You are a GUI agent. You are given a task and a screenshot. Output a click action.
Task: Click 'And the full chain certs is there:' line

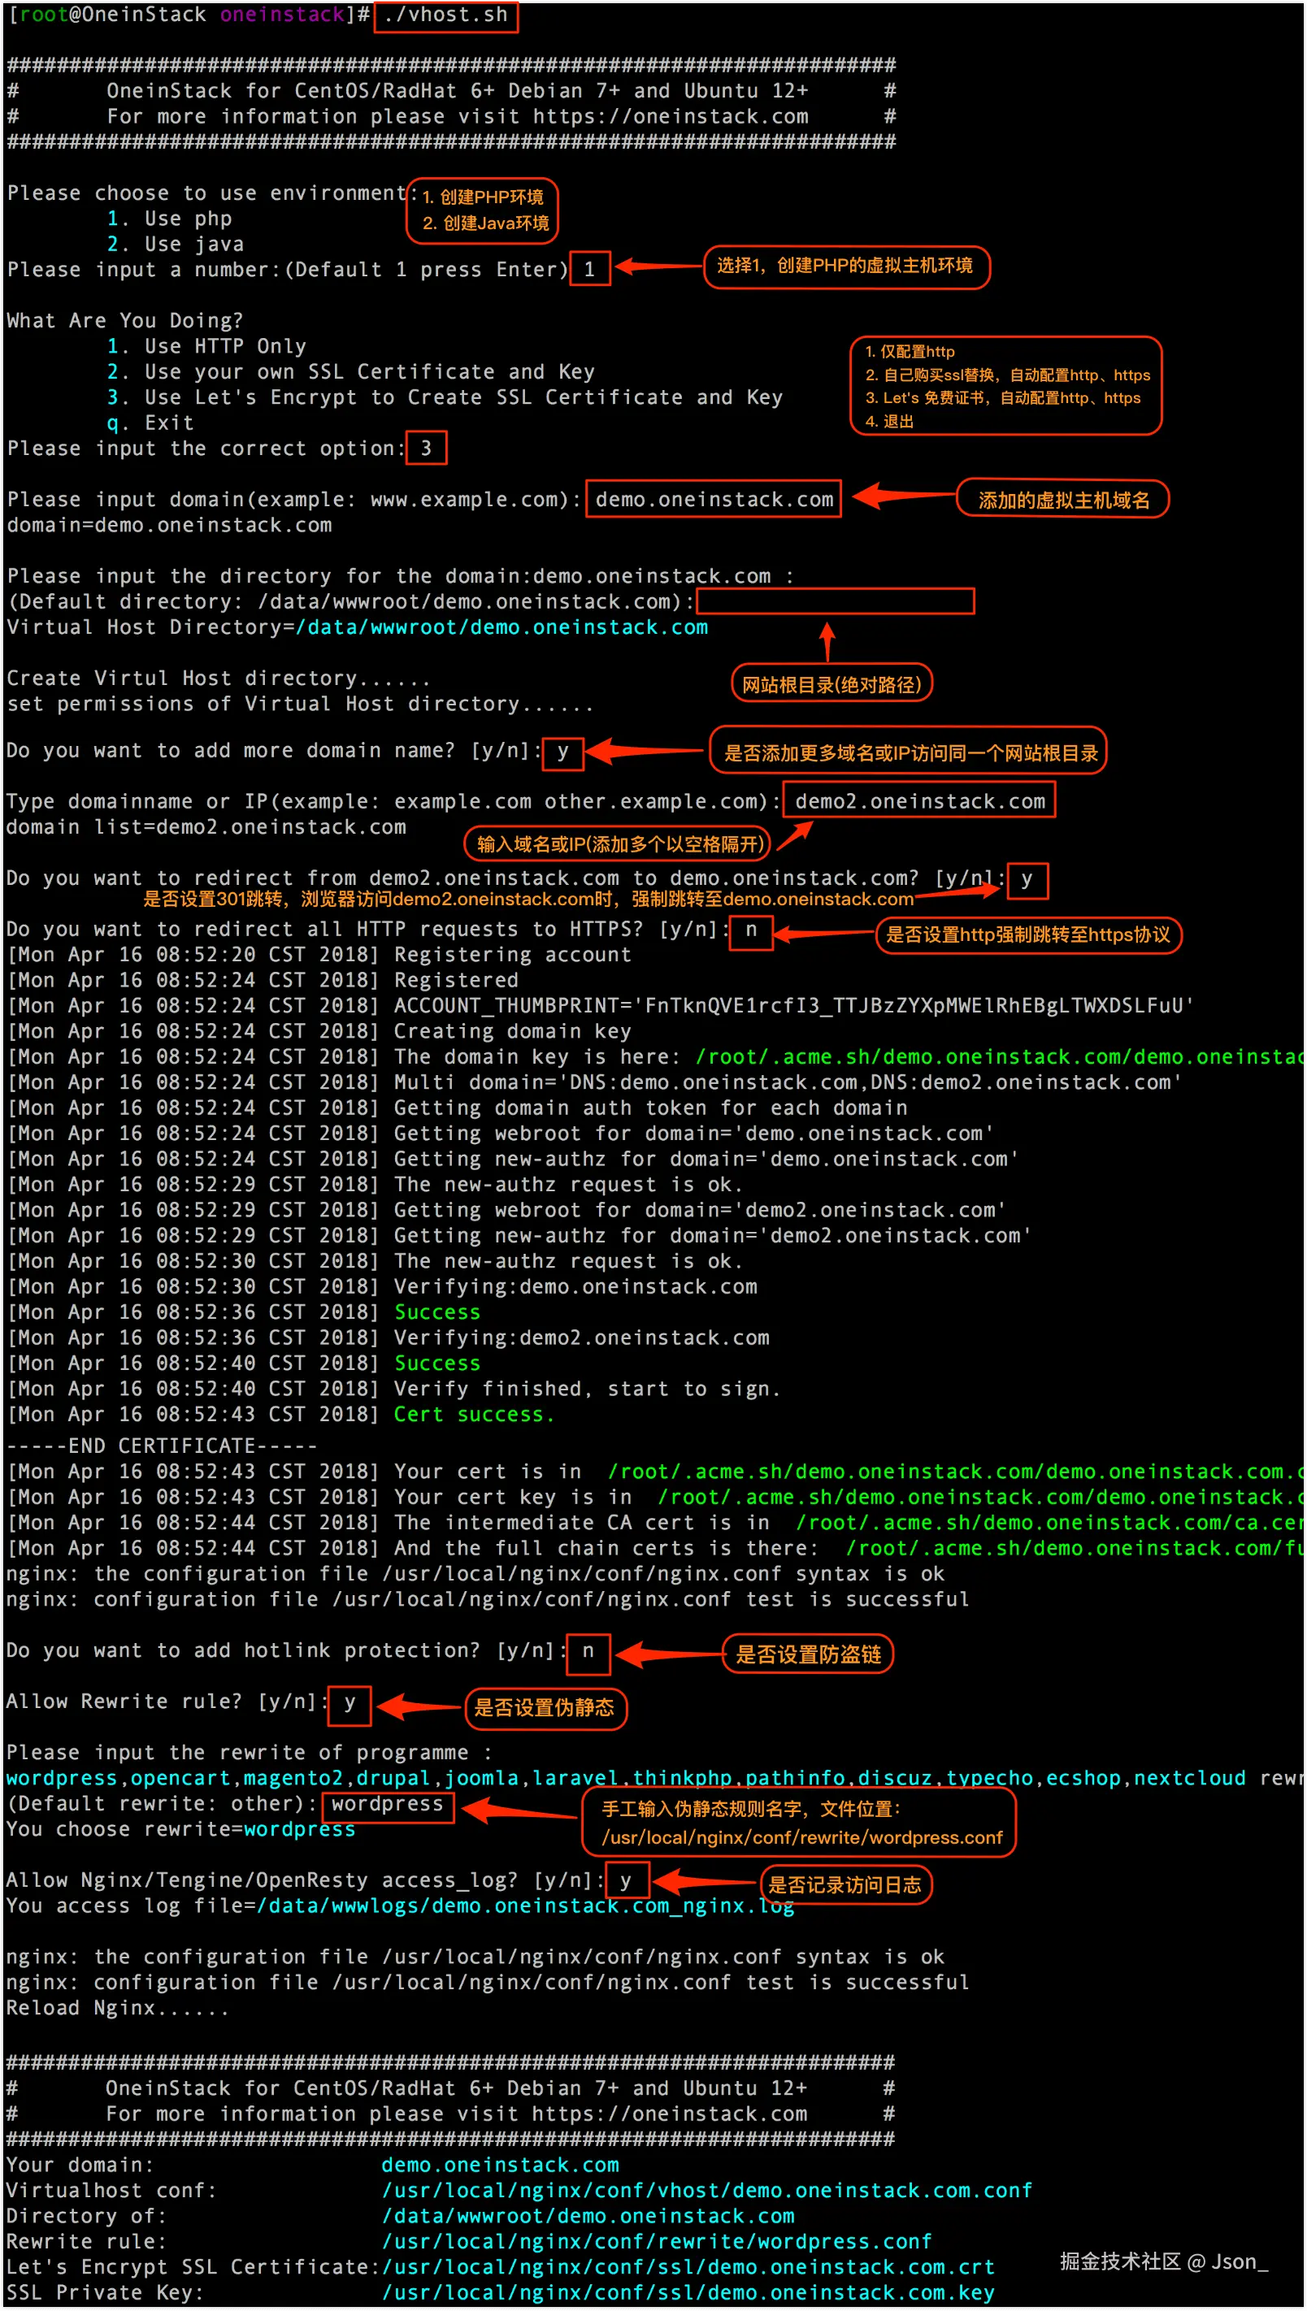[x=653, y=1547]
